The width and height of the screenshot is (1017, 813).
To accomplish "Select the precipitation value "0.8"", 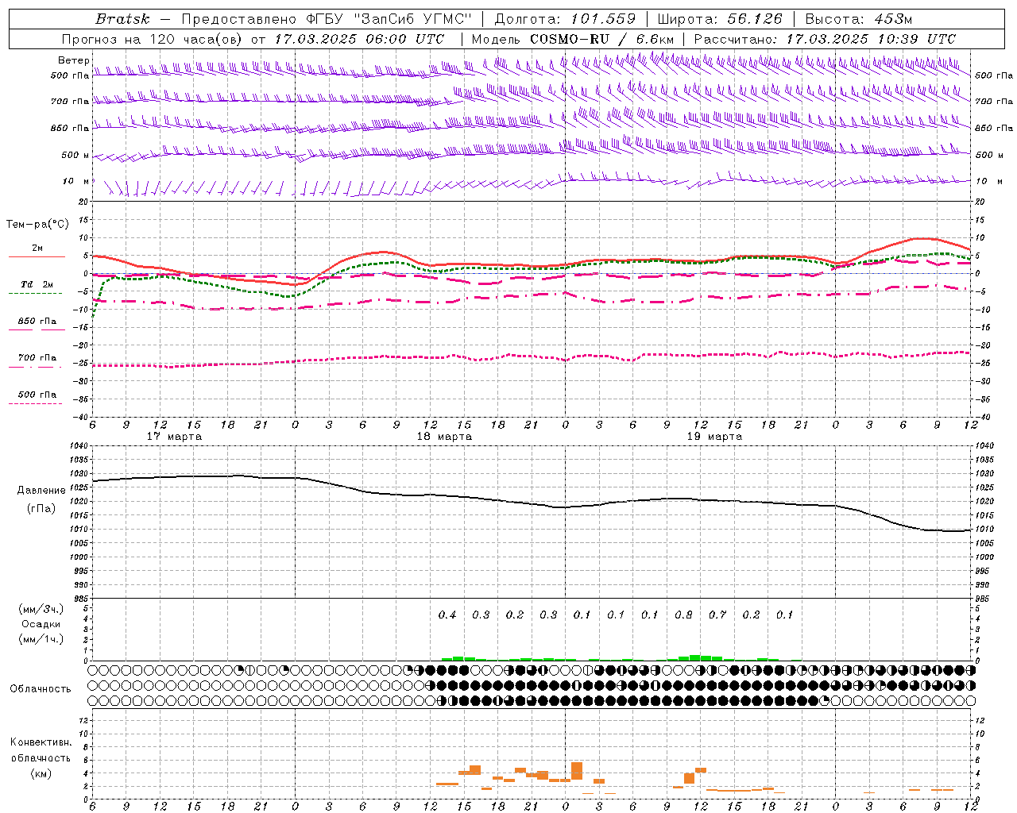I will click(x=683, y=615).
